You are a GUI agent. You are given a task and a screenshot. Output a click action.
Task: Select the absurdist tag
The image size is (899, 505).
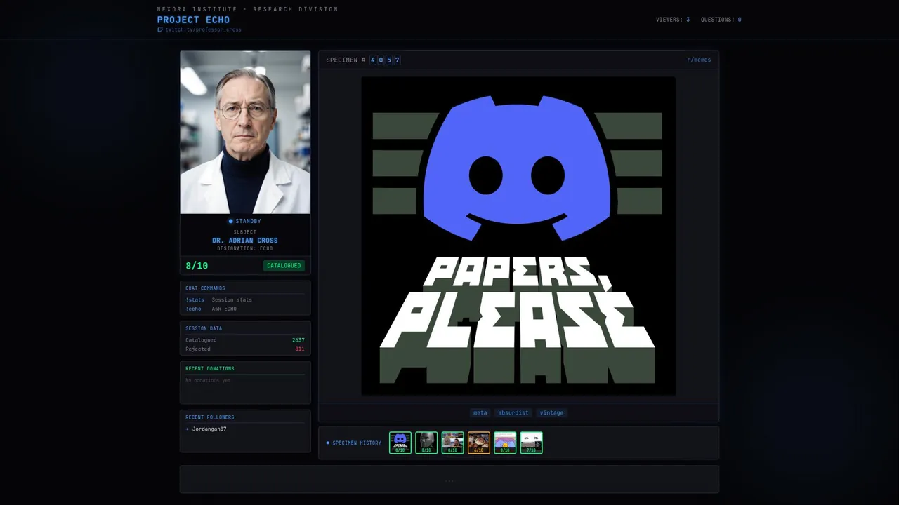(513, 413)
